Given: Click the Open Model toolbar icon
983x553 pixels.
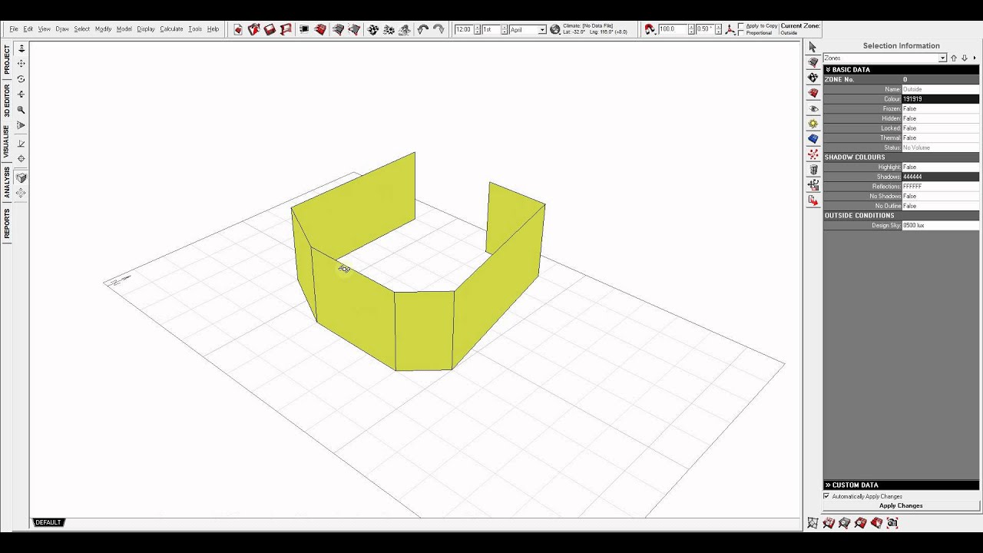Looking at the screenshot, I should [x=253, y=29].
